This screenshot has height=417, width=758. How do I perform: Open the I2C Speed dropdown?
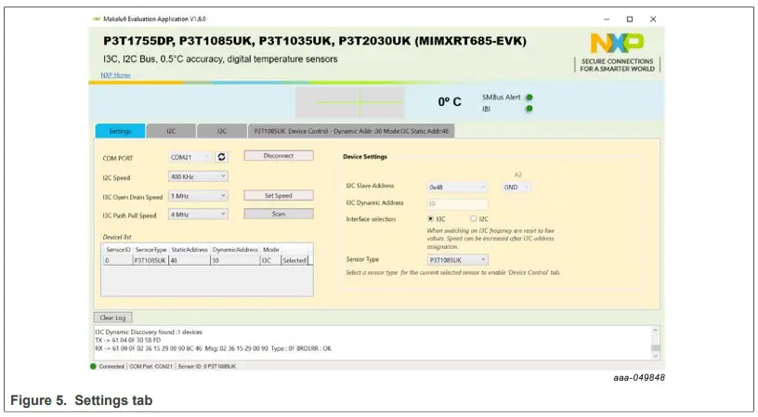pyautogui.click(x=198, y=176)
